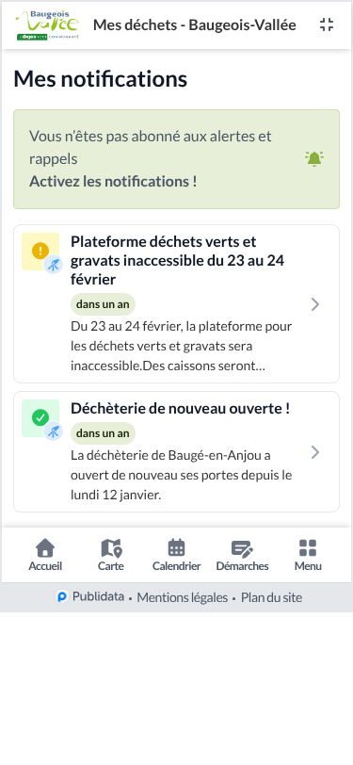Open the Accueil home icon
353x765 pixels.
(x=45, y=548)
